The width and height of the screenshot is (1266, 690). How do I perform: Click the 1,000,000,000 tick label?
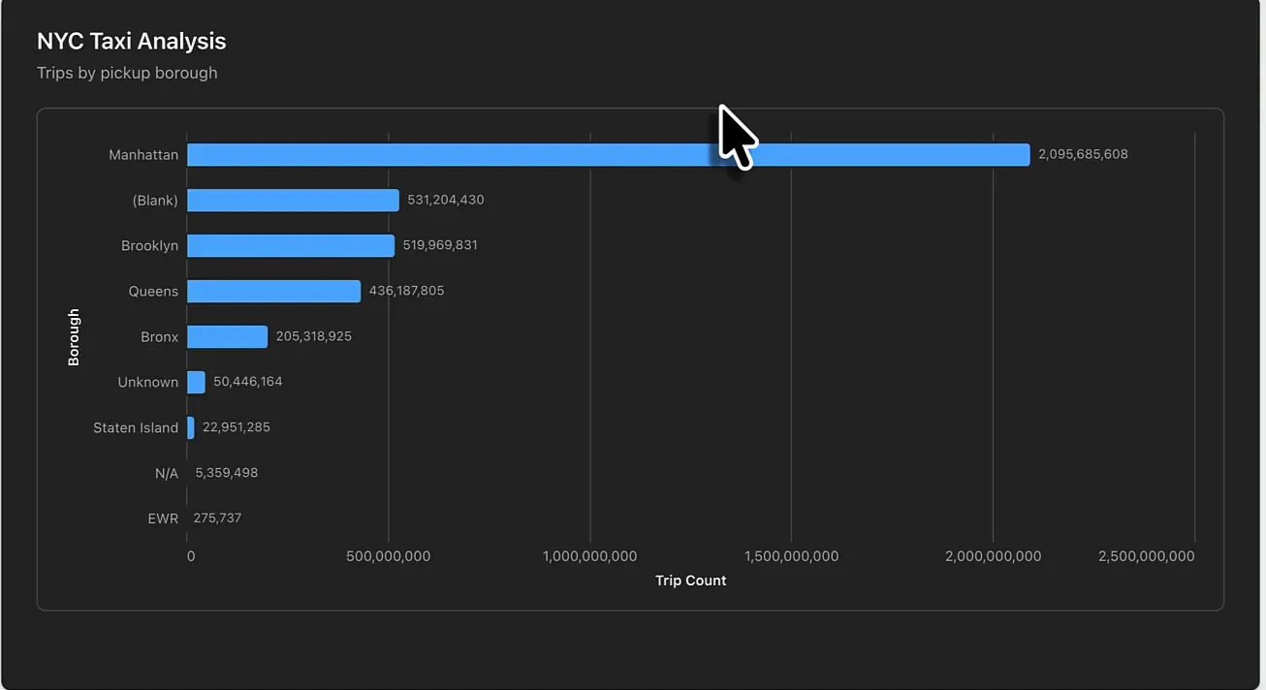589,556
